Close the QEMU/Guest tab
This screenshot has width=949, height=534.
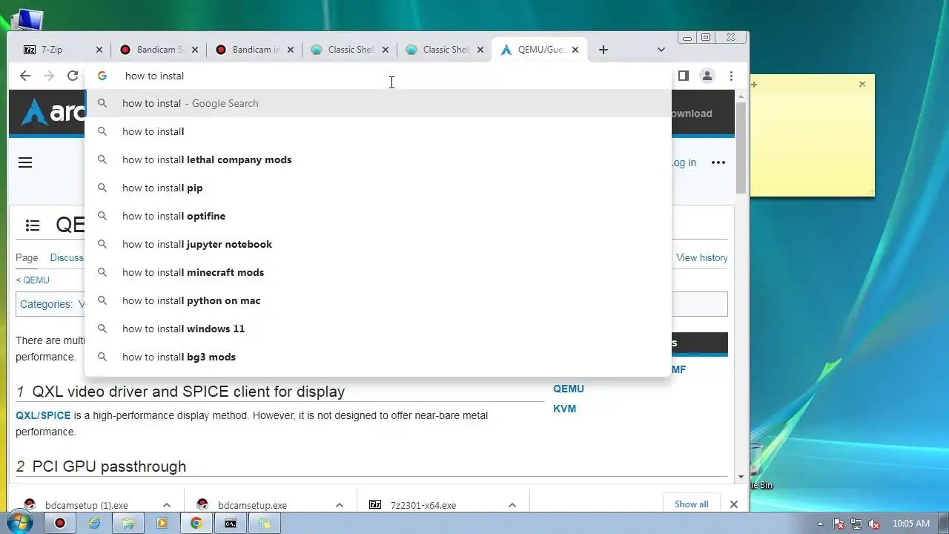pyautogui.click(x=575, y=50)
